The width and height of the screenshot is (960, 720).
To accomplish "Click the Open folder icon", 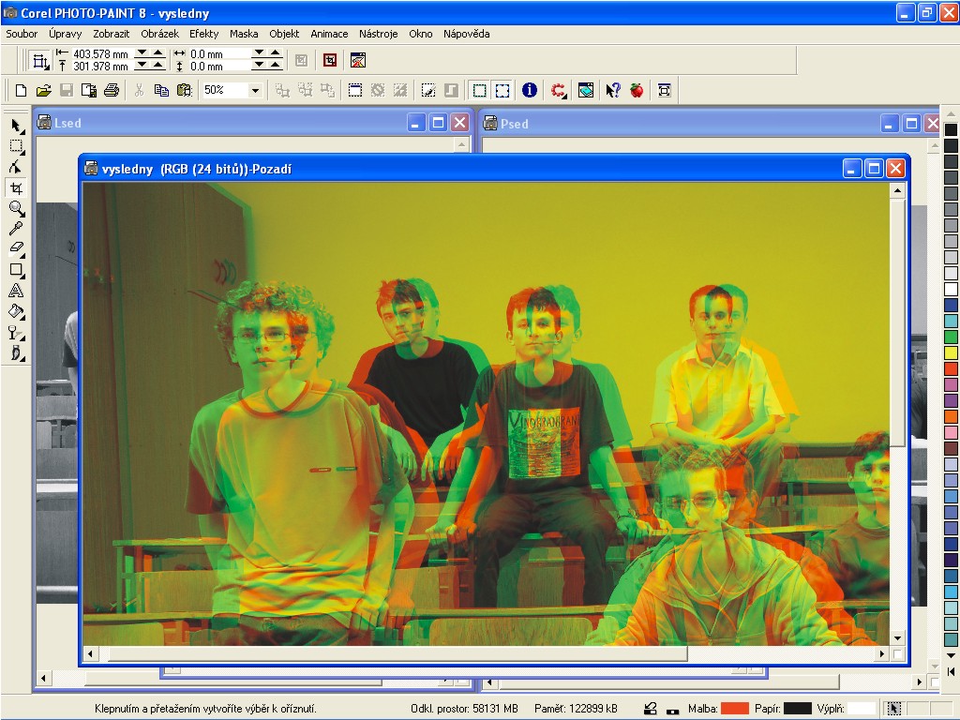I will click(43, 91).
